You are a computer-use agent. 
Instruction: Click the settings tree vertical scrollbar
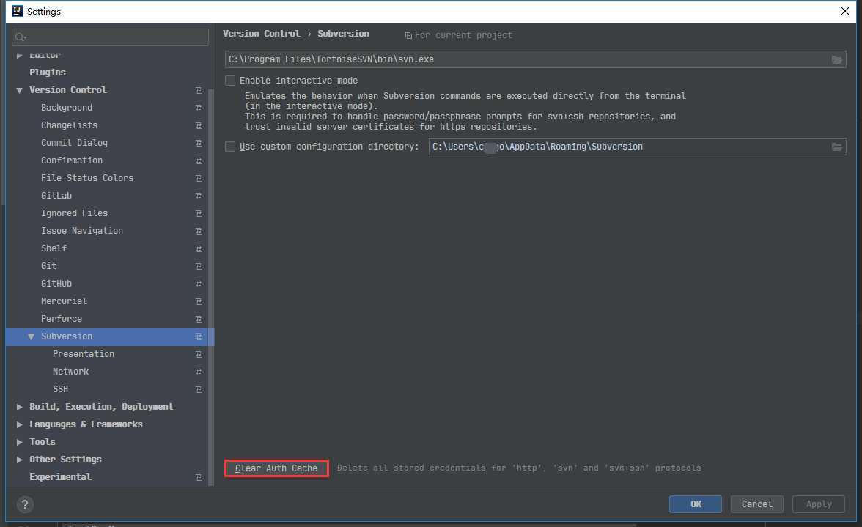(x=211, y=286)
